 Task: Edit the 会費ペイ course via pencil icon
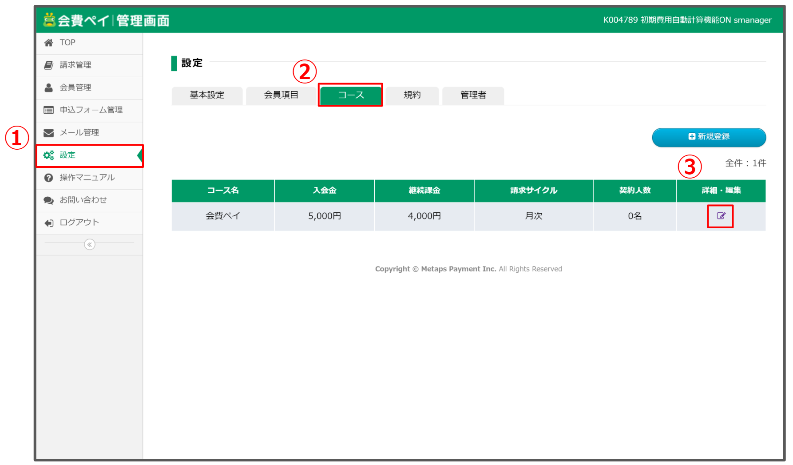pyautogui.click(x=721, y=216)
